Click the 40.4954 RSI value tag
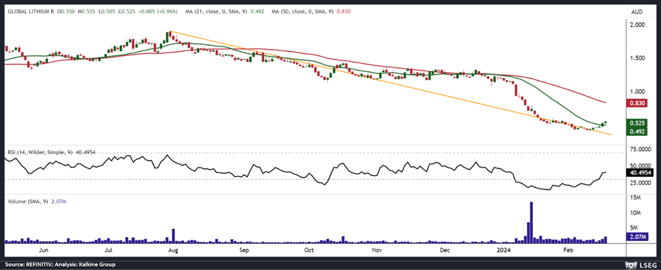This screenshot has height=270, width=661. (x=641, y=173)
